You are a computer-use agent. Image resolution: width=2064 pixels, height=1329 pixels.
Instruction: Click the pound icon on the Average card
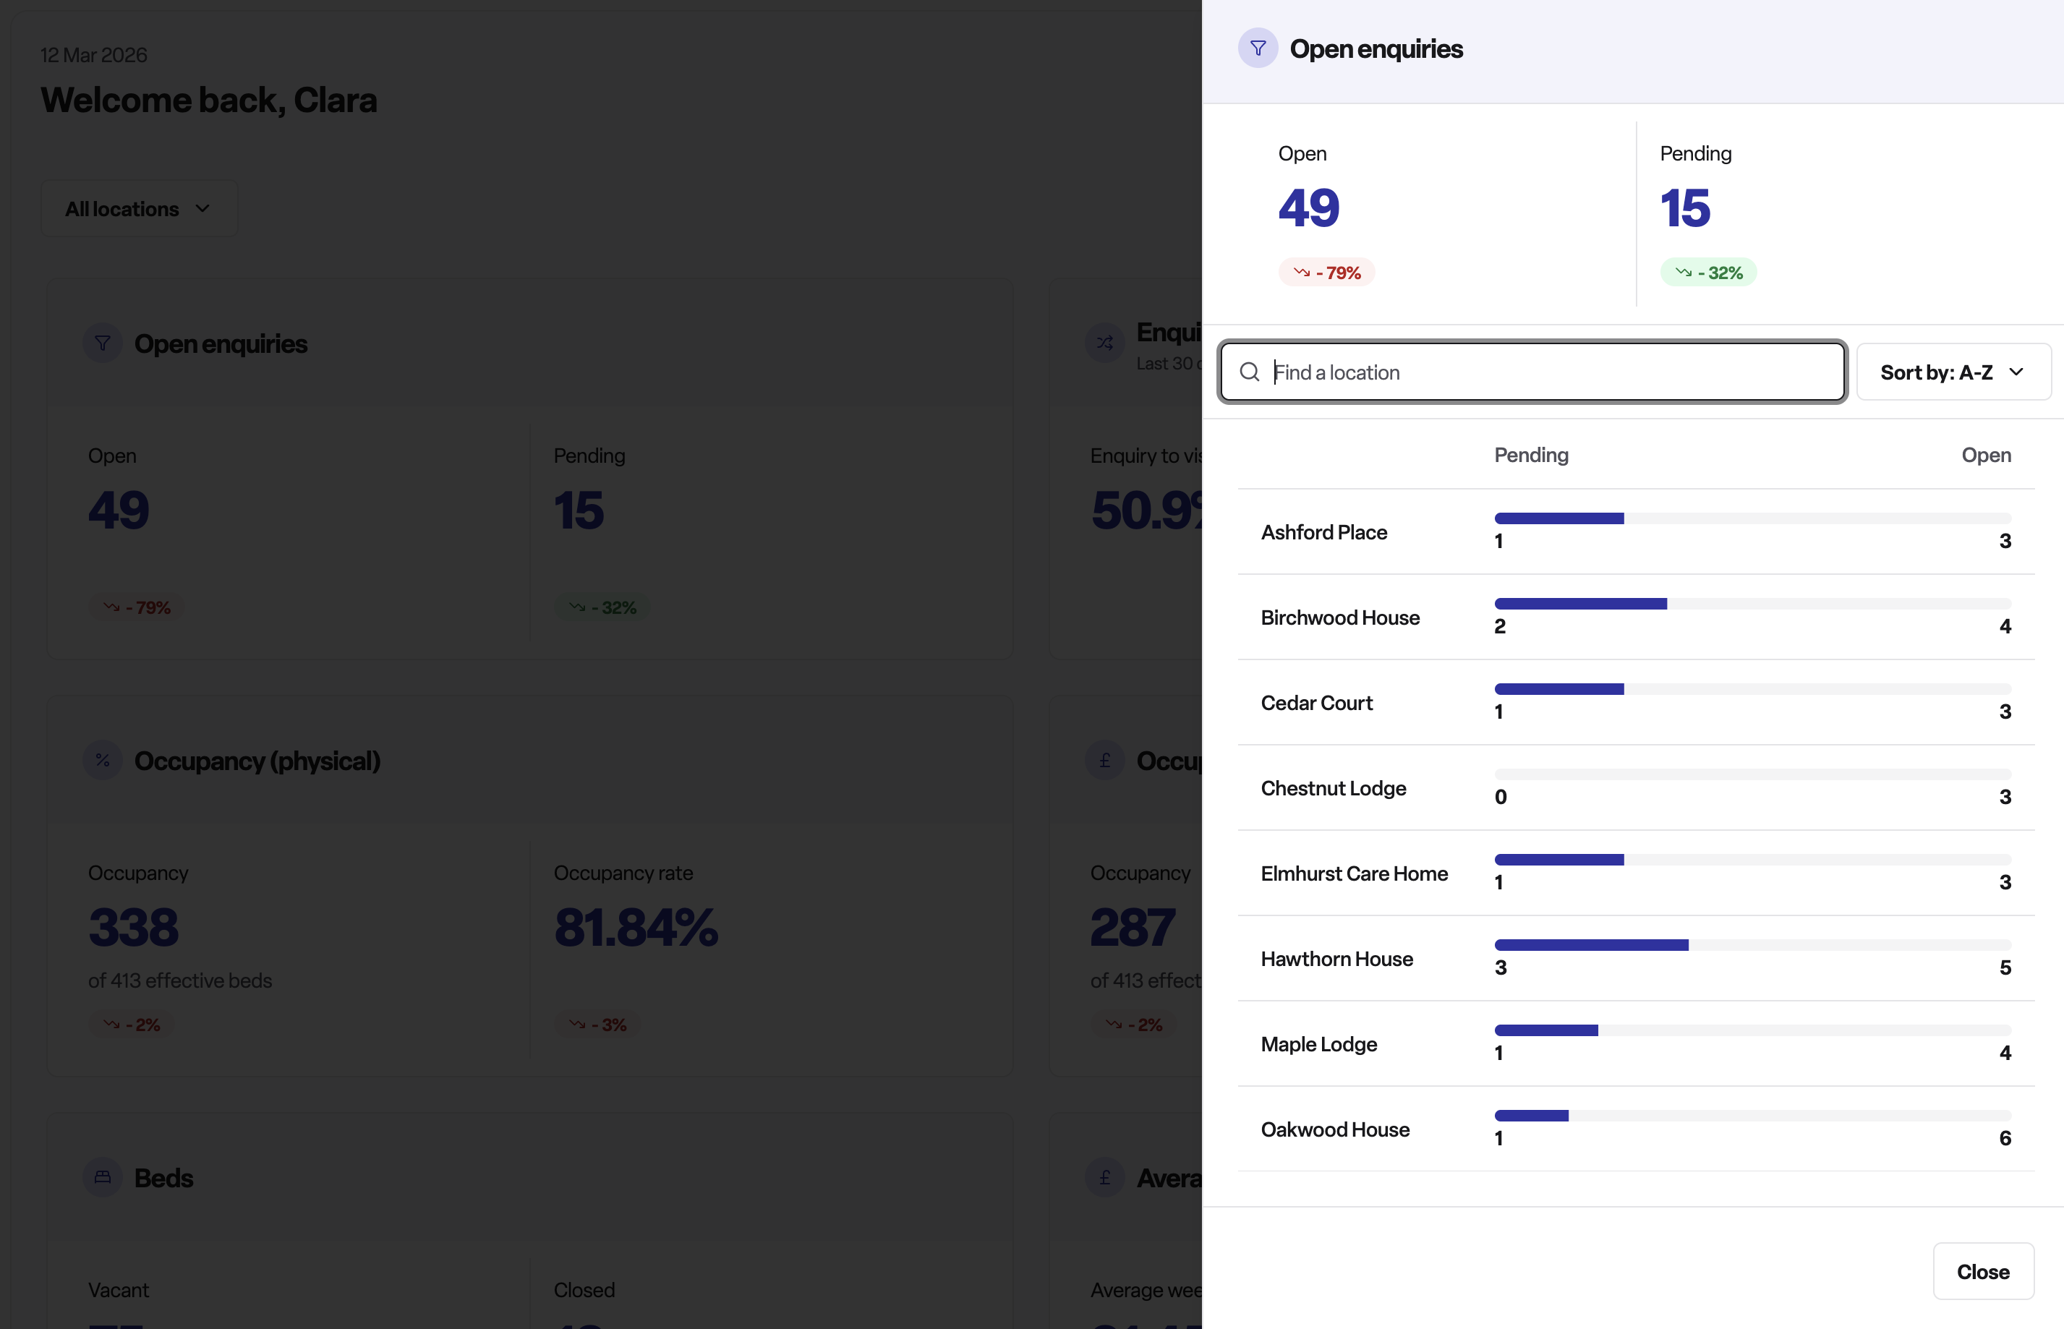(x=1104, y=1177)
